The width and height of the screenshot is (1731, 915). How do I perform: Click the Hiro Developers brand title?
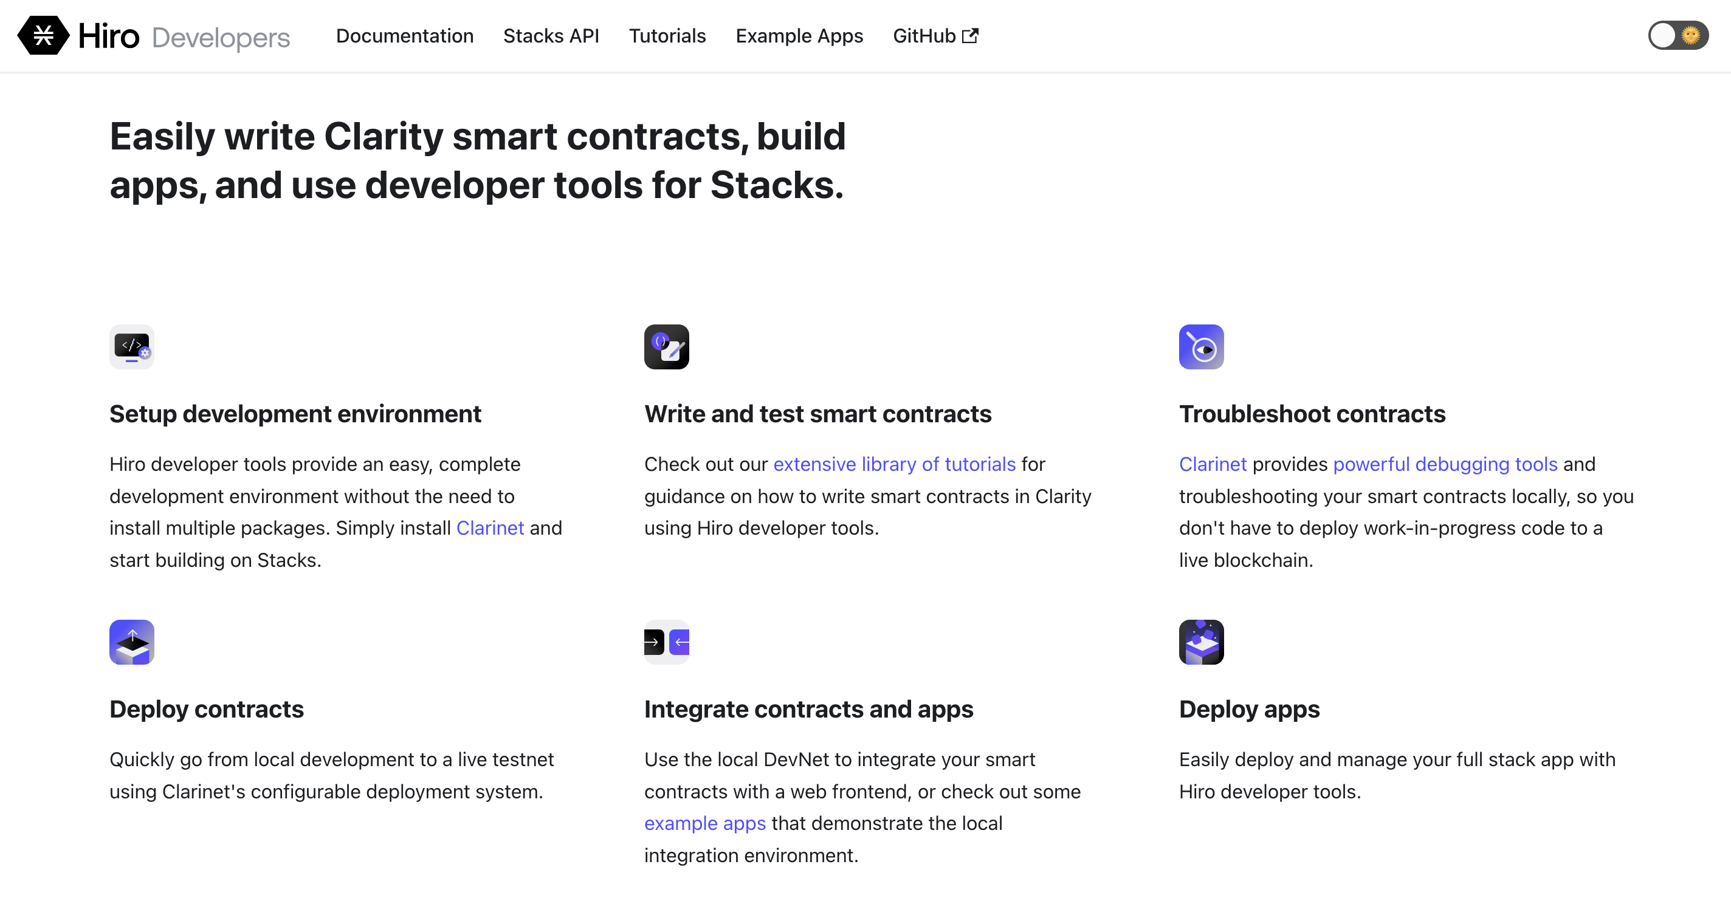point(184,36)
